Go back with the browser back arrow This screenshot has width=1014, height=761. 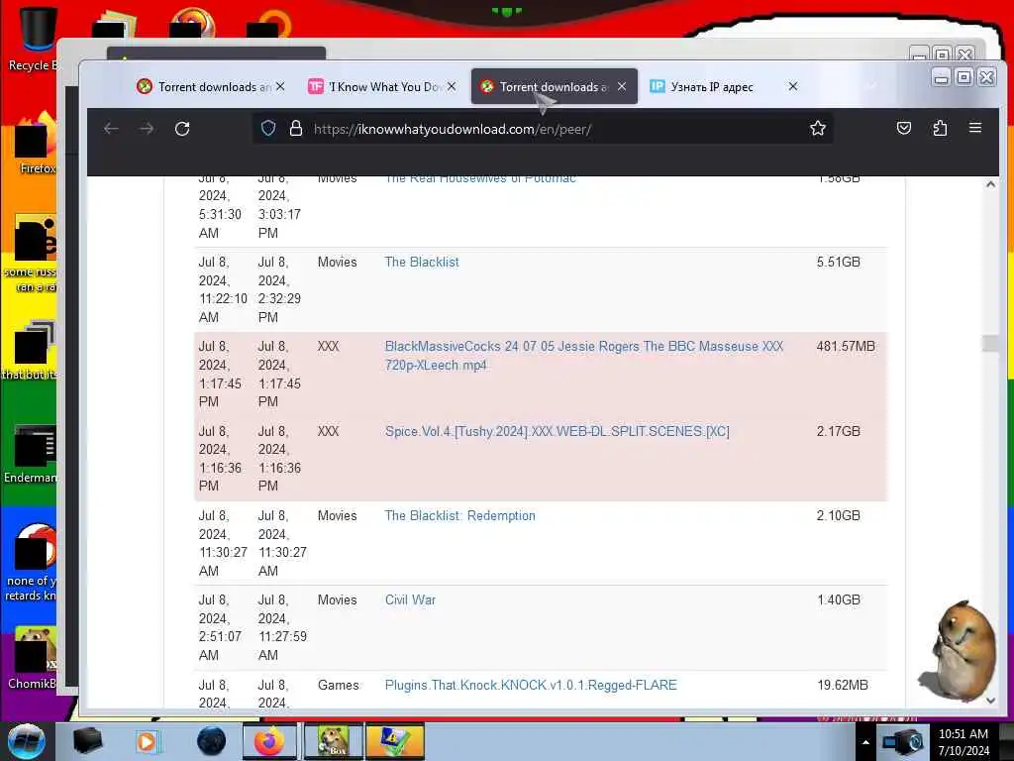(111, 129)
